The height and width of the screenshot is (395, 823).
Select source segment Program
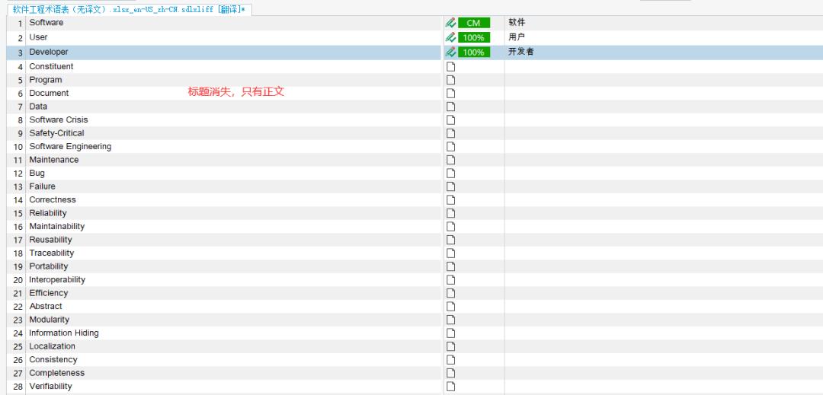coord(46,80)
